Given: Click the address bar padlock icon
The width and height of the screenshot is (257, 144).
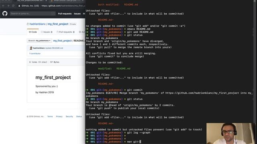Looking at the screenshot, I should [19, 6].
